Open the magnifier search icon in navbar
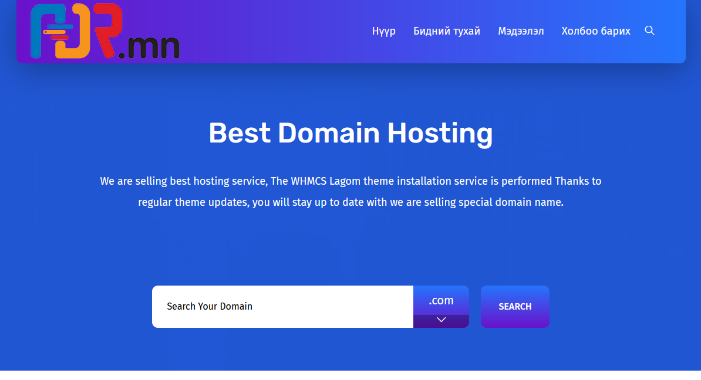 click(649, 30)
